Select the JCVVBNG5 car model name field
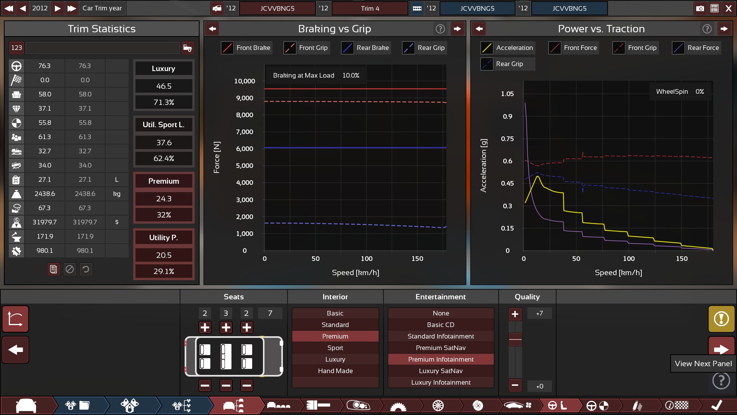Viewport: 737px width, 415px height. (278, 8)
